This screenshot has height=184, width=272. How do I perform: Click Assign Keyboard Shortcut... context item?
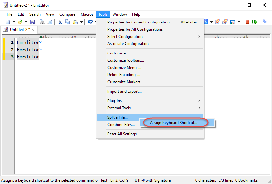coord(177,123)
